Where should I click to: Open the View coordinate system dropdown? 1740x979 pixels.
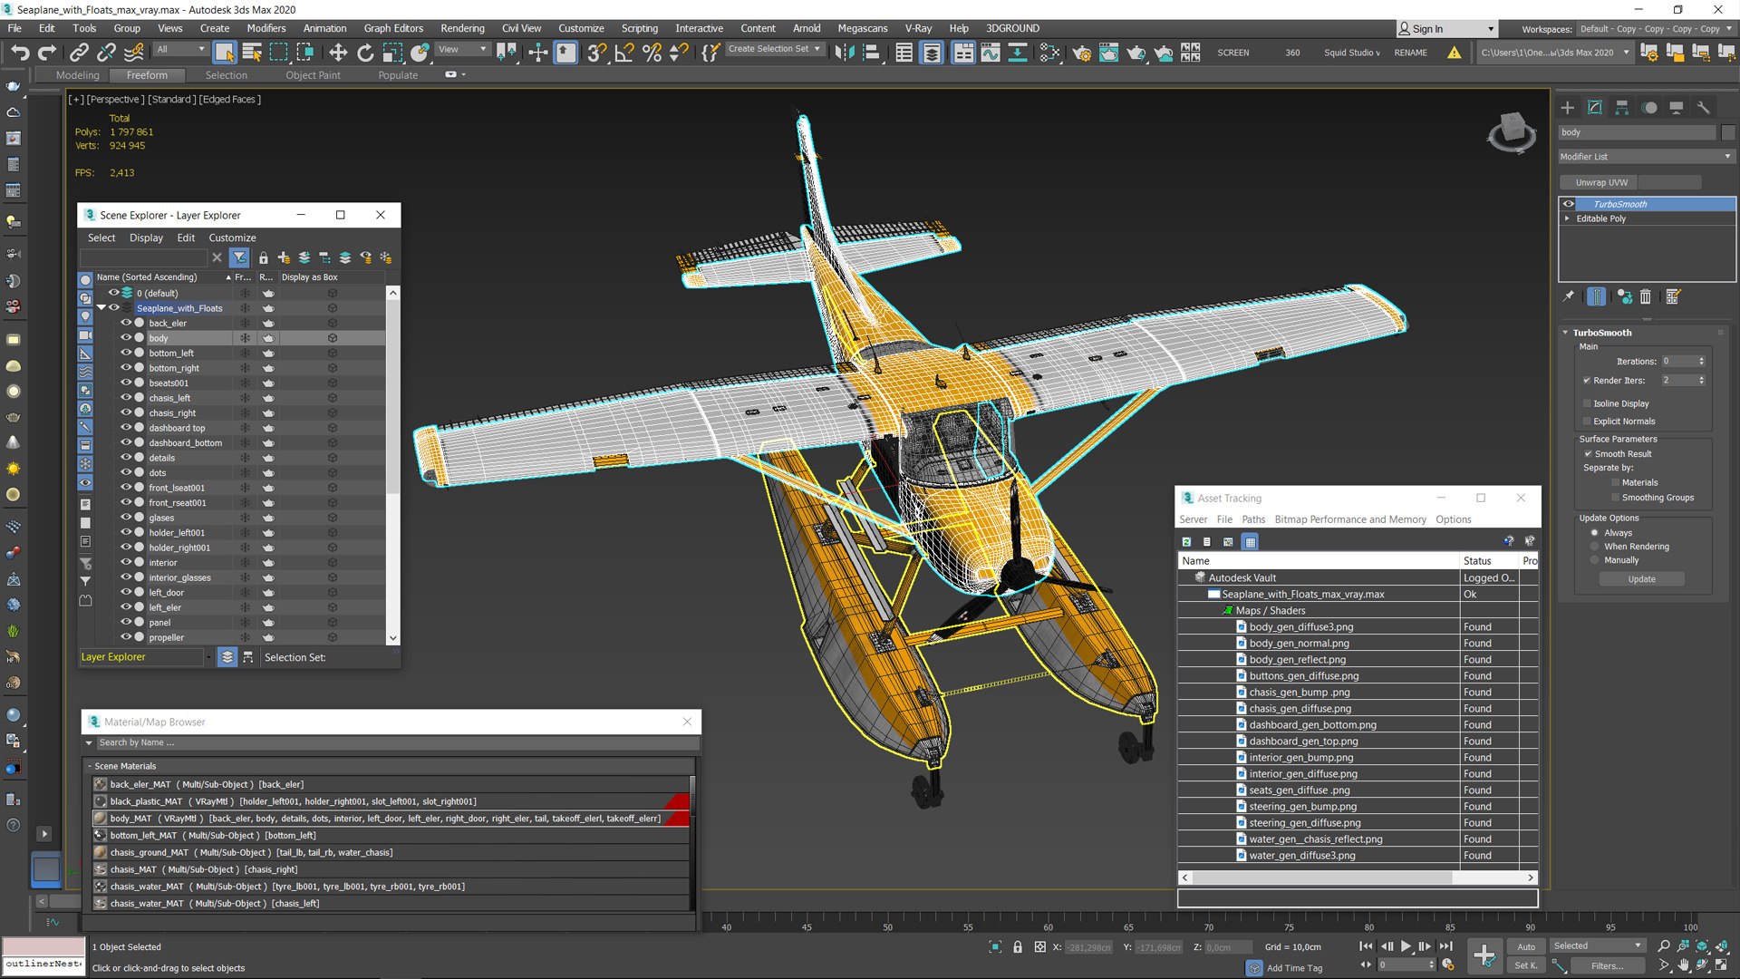tap(462, 50)
